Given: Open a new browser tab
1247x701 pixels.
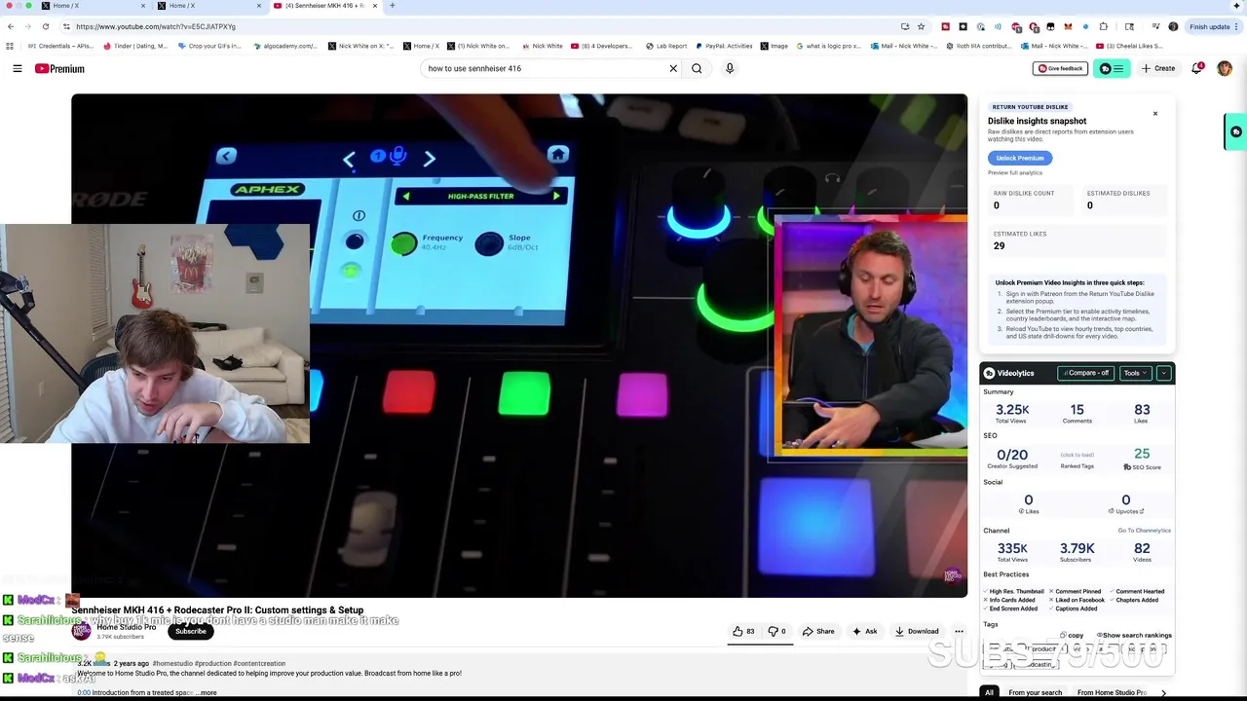Looking at the screenshot, I should click(x=392, y=6).
